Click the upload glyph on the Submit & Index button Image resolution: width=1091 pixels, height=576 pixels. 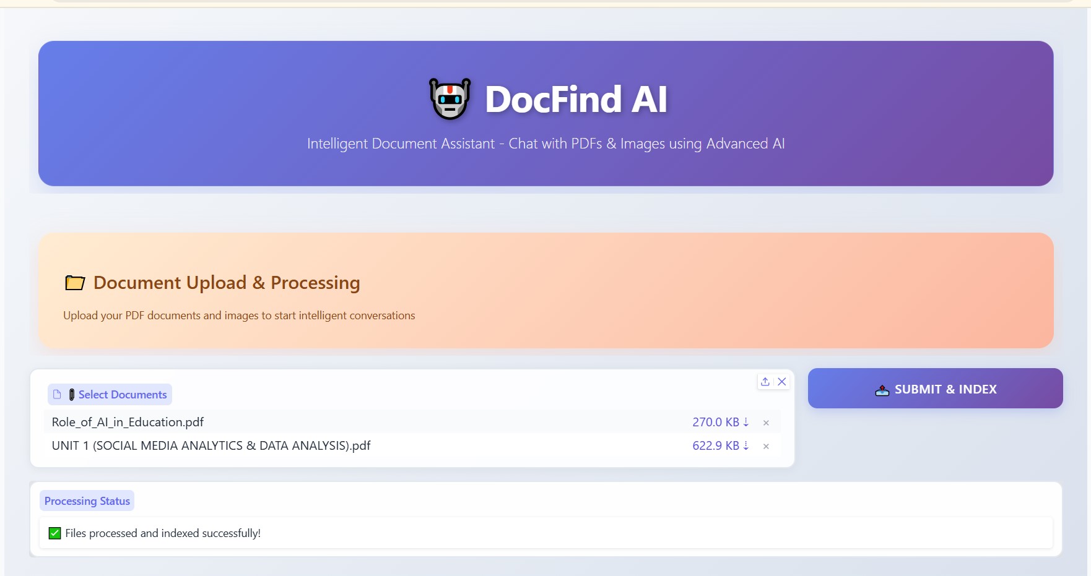click(882, 389)
